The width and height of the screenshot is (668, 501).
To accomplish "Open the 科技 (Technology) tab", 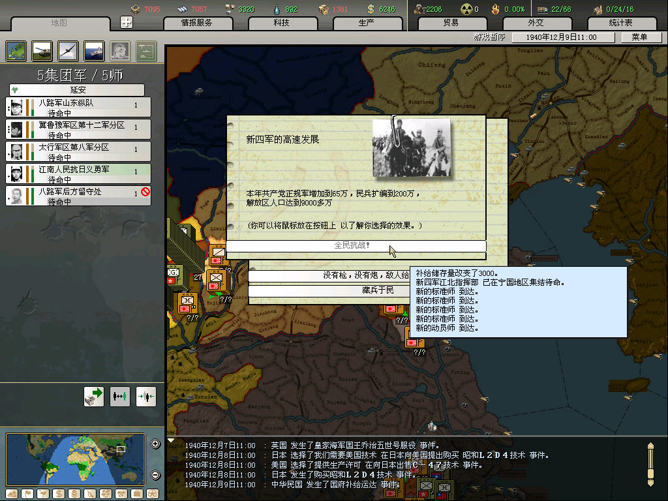I will [281, 23].
